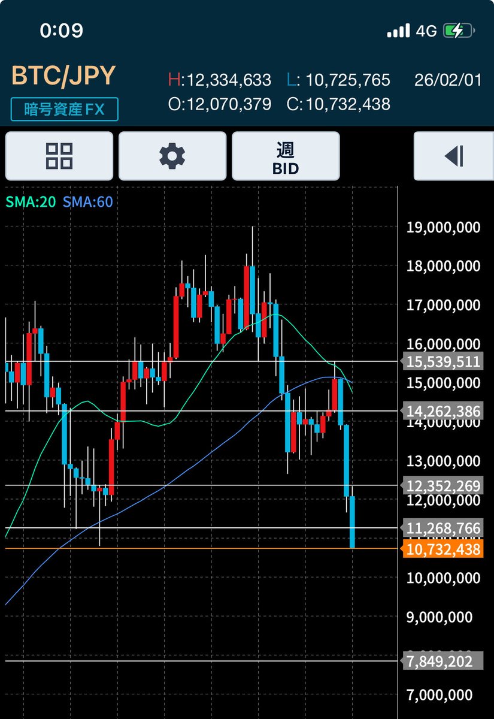Tap the cellular signal strength icon
Viewport: 494px width, 719px height.
click(x=399, y=31)
